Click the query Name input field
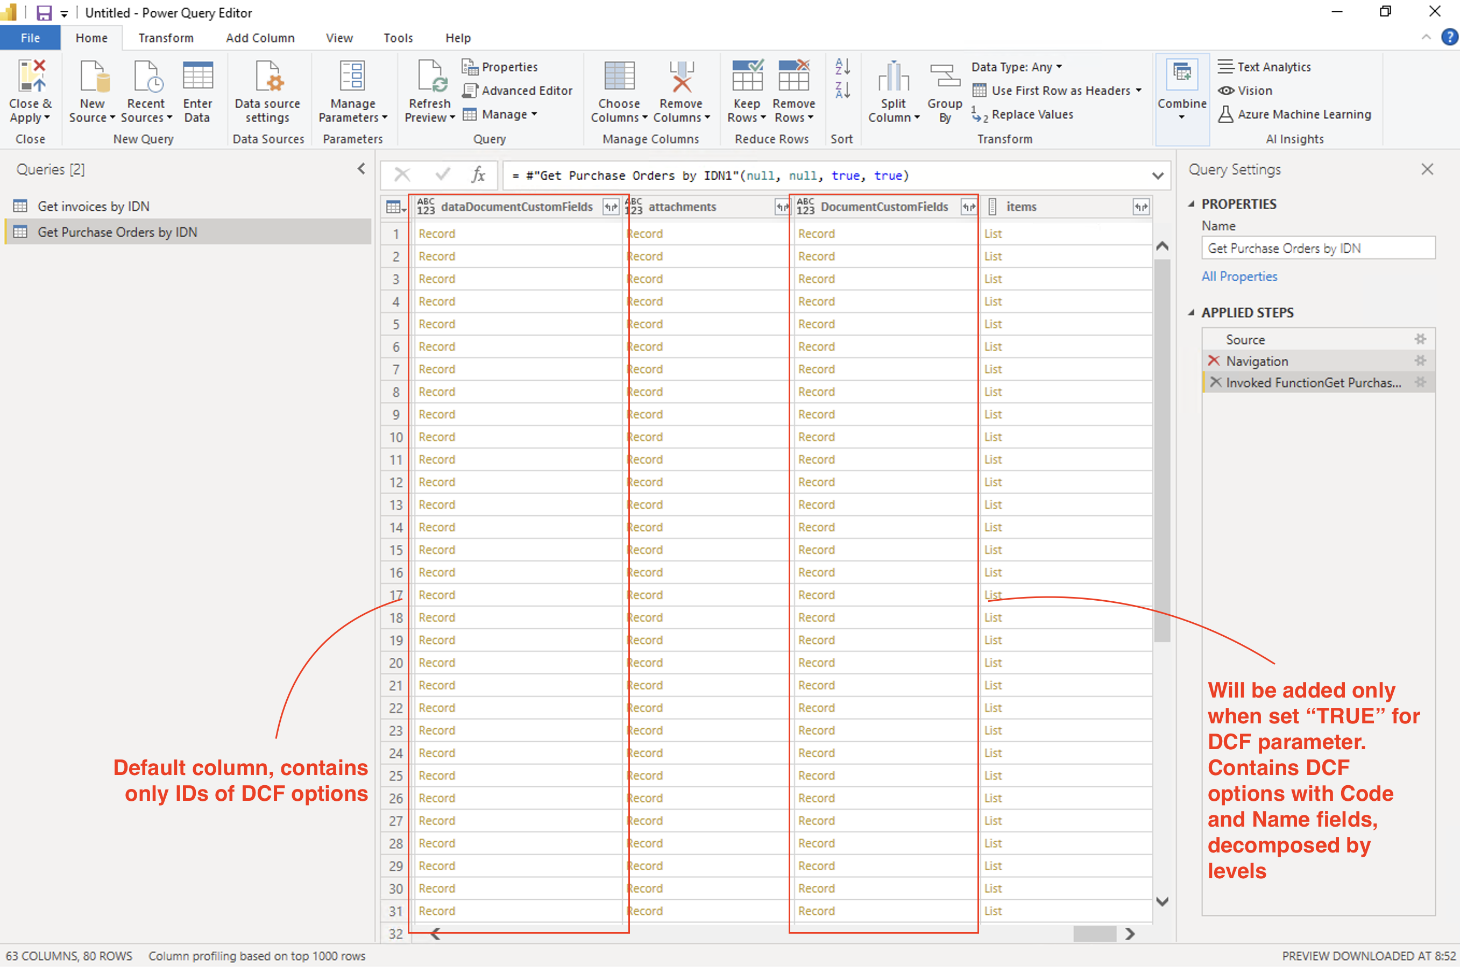Viewport: 1460px width, 967px height. (1318, 248)
